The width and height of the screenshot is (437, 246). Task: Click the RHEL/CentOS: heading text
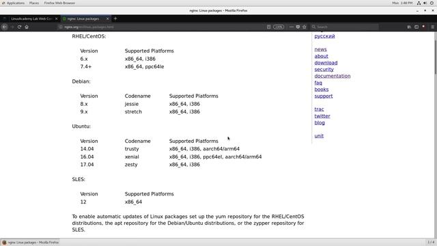point(89,36)
